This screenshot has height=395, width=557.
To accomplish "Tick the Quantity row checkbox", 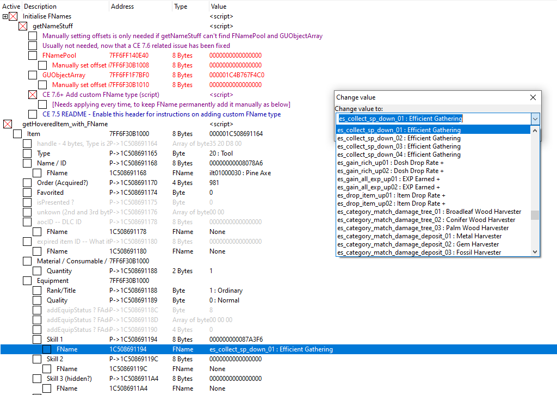I will [x=37, y=270].
